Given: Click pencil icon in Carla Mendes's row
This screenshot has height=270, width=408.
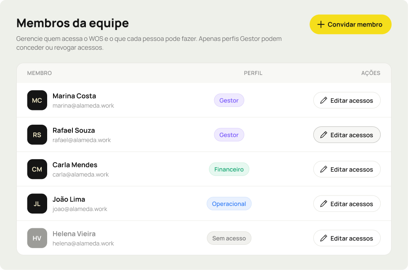Looking at the screenshot, I should [323, 169].
